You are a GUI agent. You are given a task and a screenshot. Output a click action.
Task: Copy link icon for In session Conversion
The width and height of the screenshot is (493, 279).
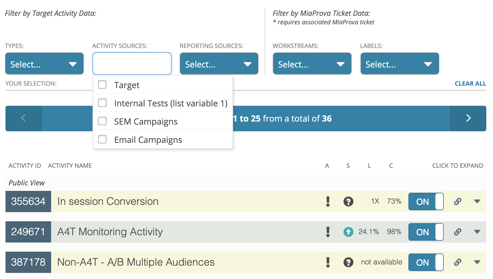(458, 201)
